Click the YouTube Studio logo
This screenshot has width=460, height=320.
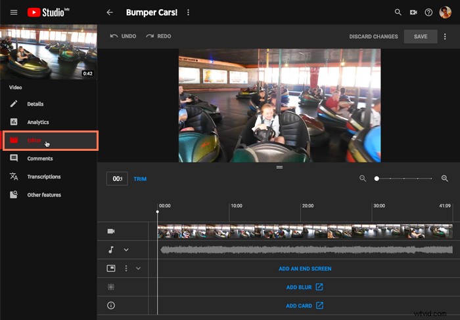click(49, 12)
